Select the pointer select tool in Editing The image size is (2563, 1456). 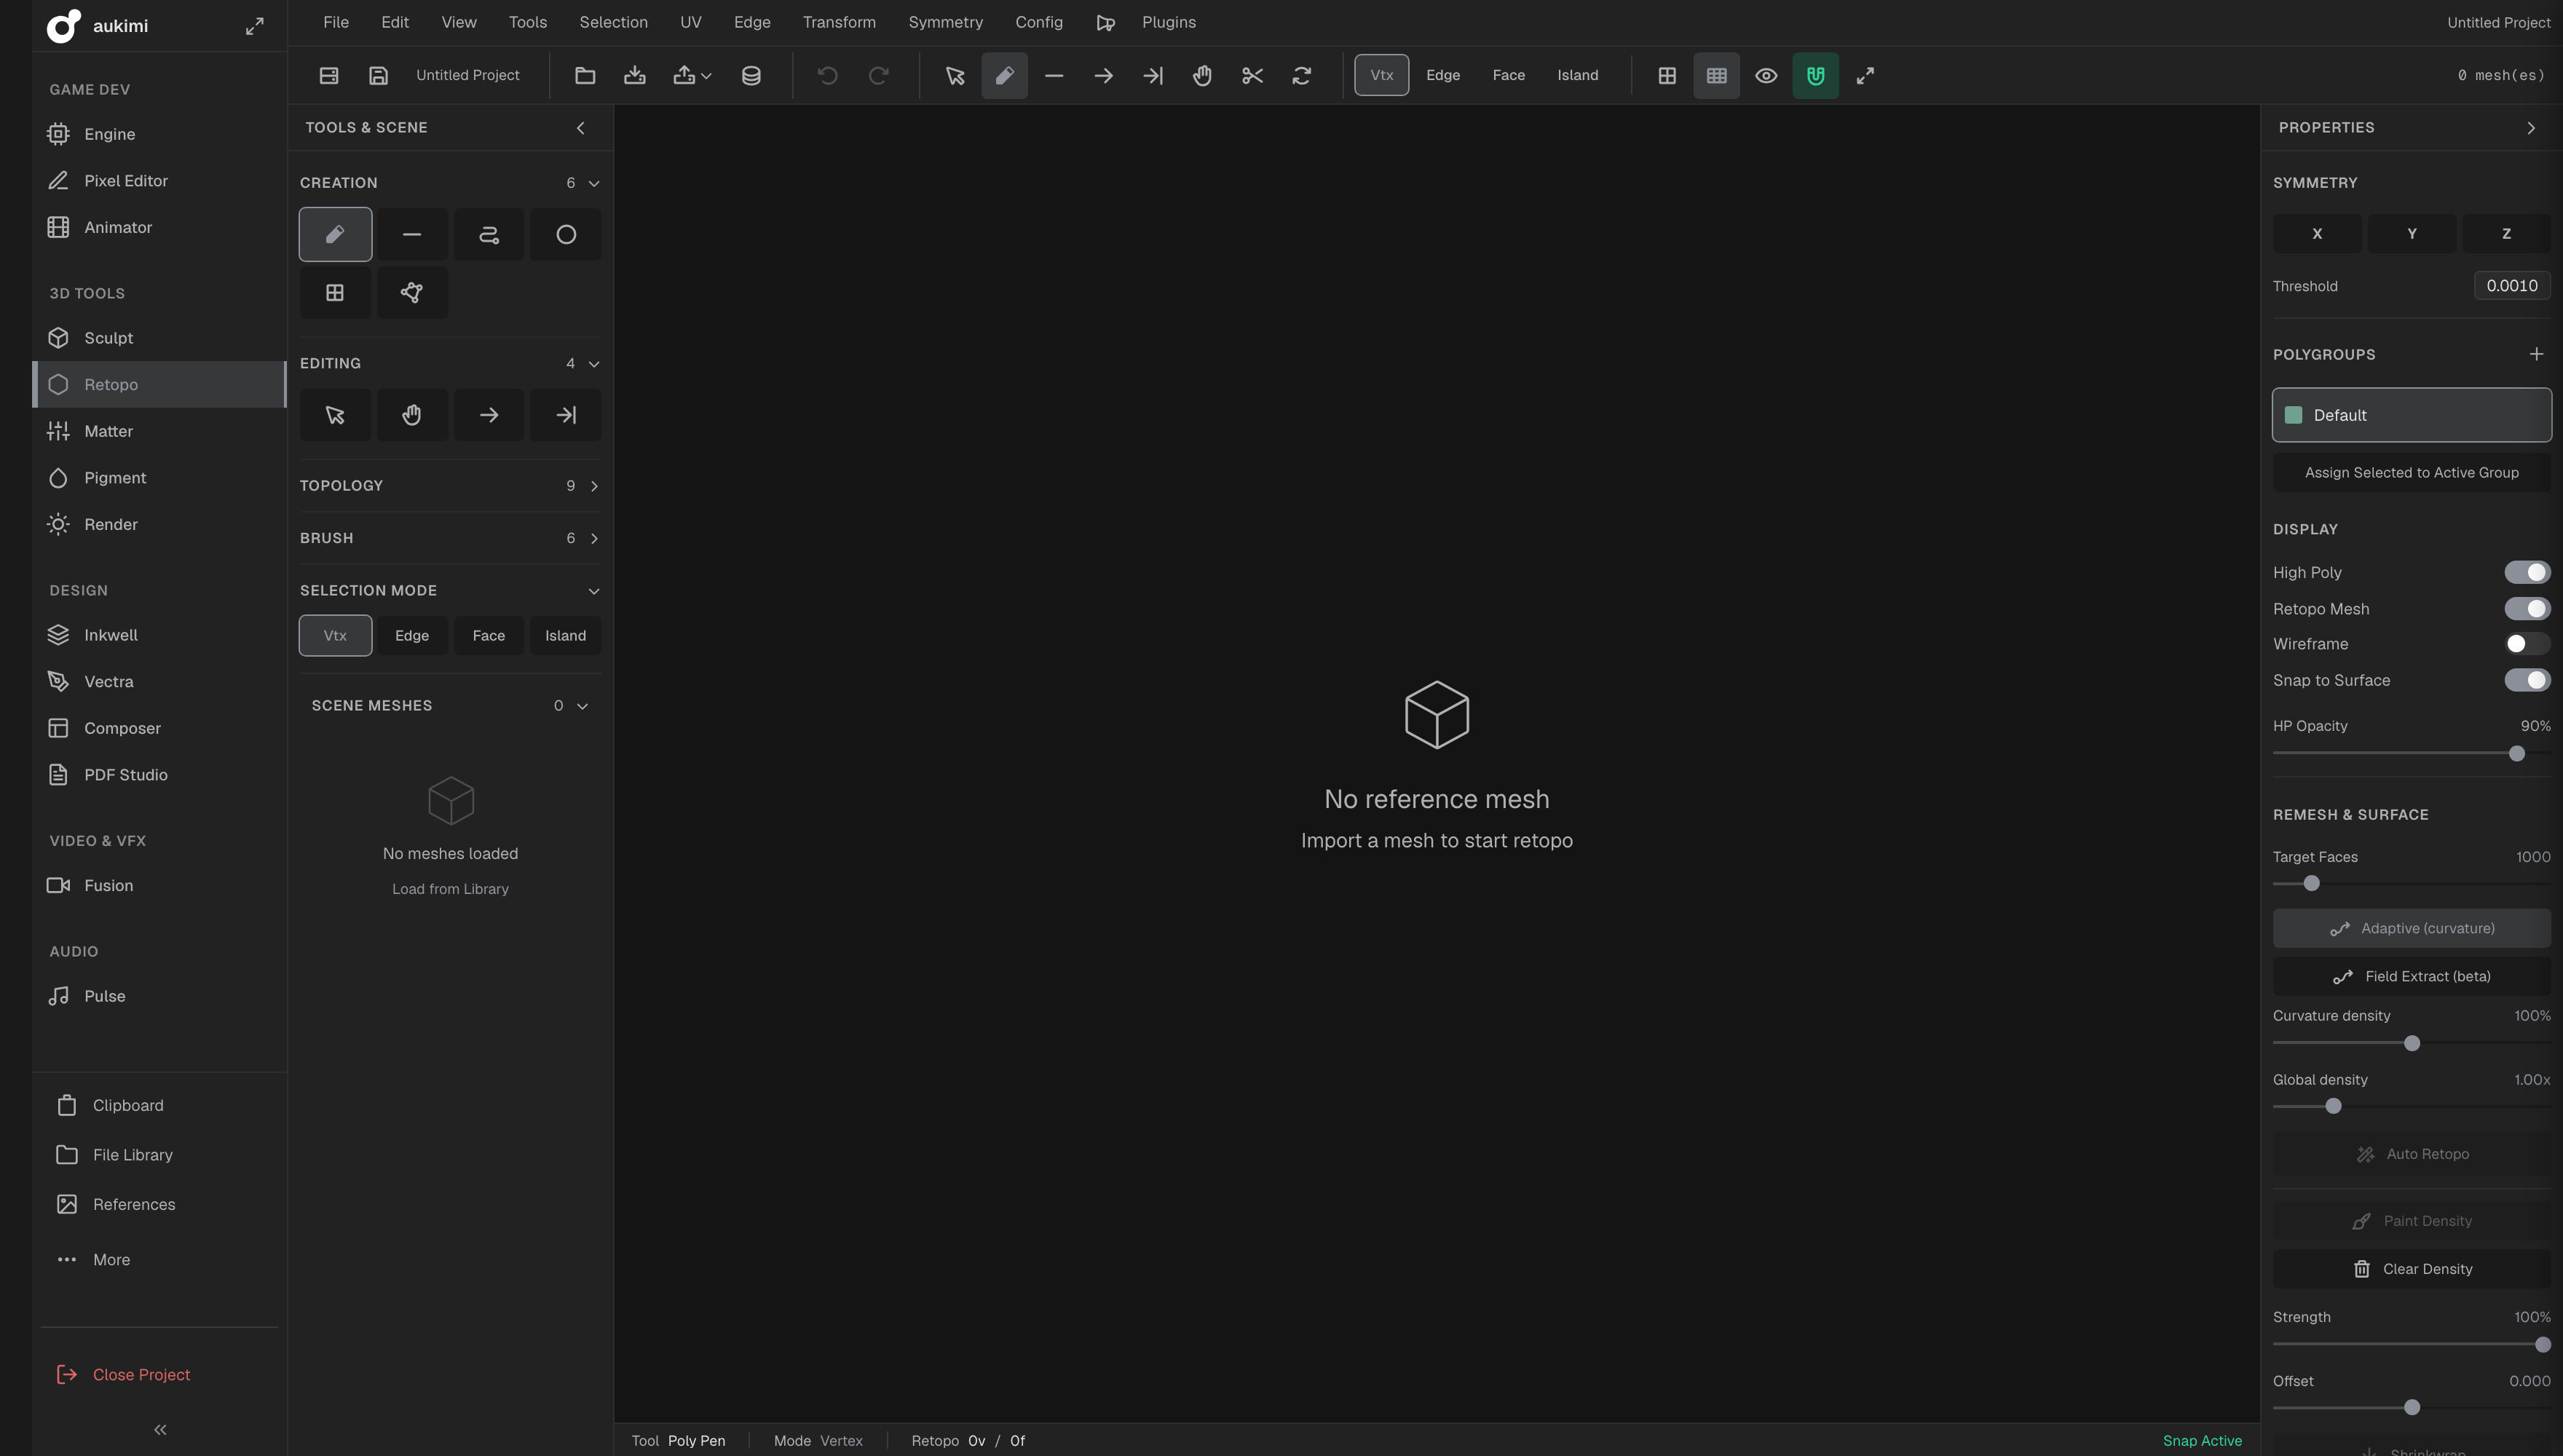pos(335,415)
